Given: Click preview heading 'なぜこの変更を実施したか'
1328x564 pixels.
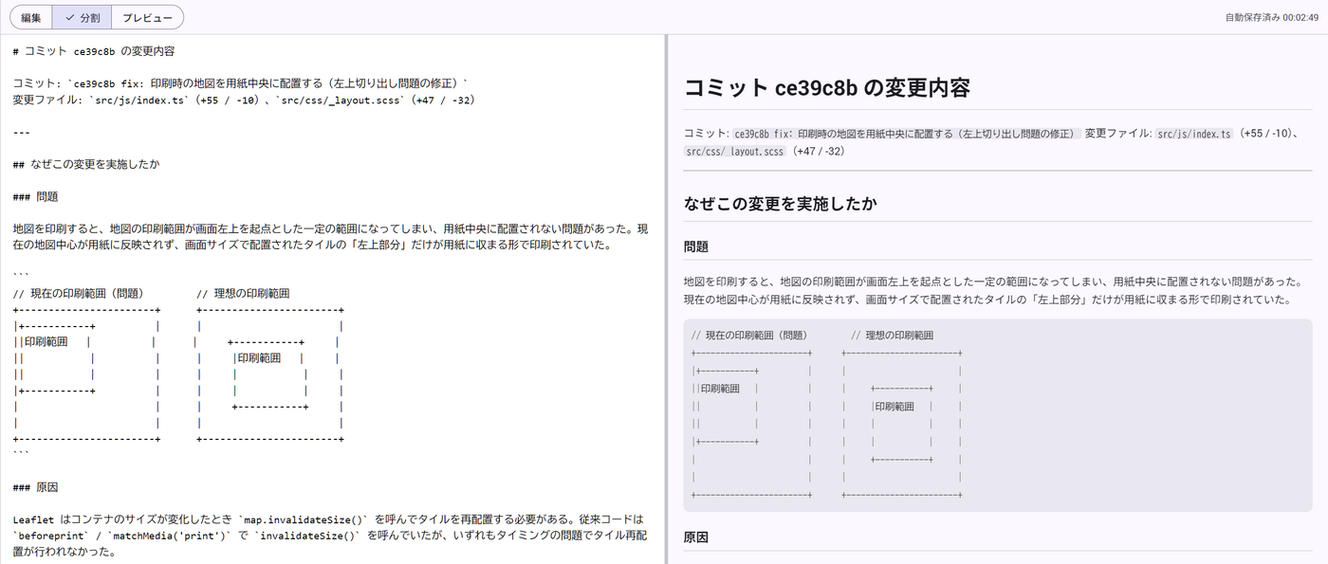Looking at the screenshot, I should 781,202.
